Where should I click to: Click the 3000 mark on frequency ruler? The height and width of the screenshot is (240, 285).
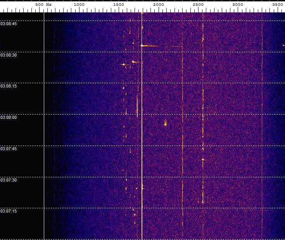(x=238, y=5)
